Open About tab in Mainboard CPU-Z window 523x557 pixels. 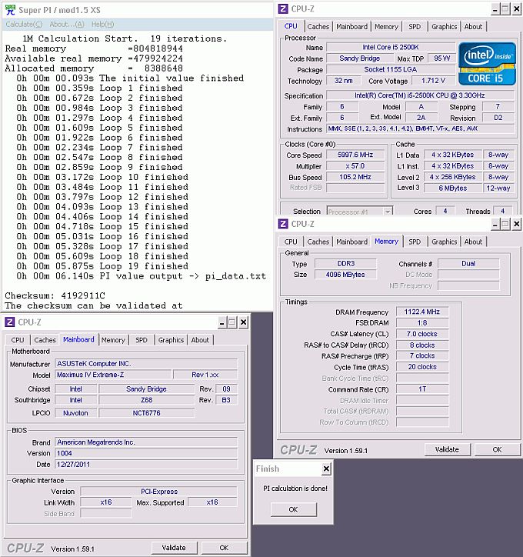point(200,340)
